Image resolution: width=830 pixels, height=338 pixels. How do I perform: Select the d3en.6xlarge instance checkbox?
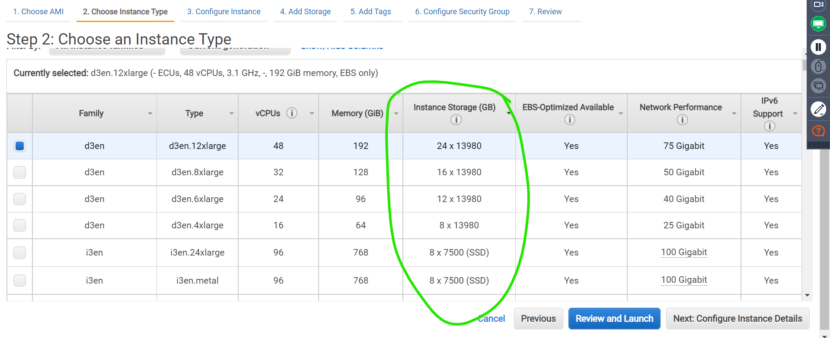(19, 199)
